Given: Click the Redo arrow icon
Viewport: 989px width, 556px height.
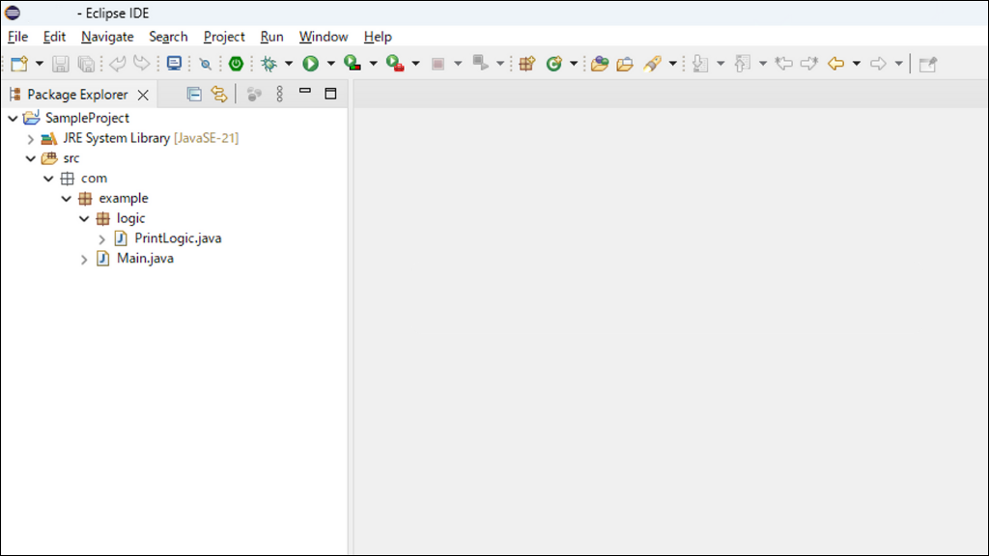Looking at the screenshot, I should [x=141, y=63].
